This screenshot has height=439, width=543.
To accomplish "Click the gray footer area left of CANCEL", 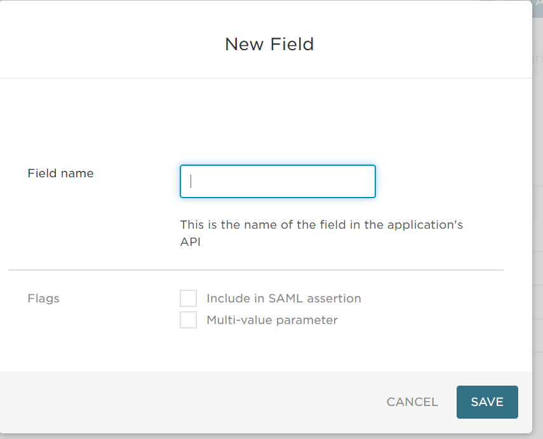I will pos(191,402).
